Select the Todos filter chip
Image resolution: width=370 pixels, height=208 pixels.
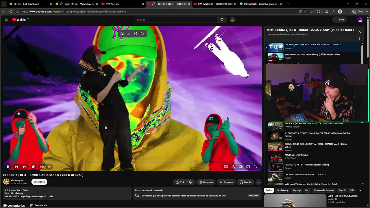point(269,190)
